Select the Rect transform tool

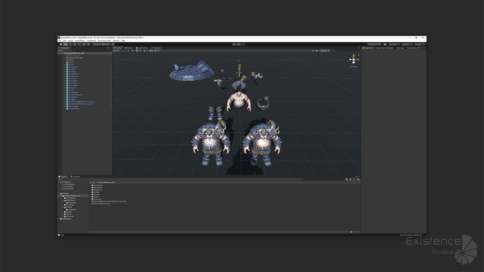pyautogui.click(x=79, y=44)
